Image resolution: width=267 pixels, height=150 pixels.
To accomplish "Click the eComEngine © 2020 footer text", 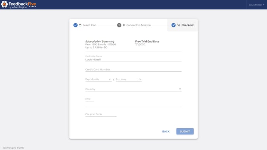I will tap(13, 148).
